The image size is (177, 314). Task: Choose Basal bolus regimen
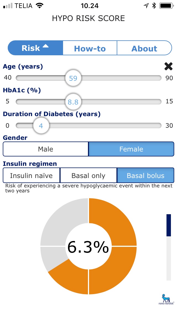(x=145, y=176)
